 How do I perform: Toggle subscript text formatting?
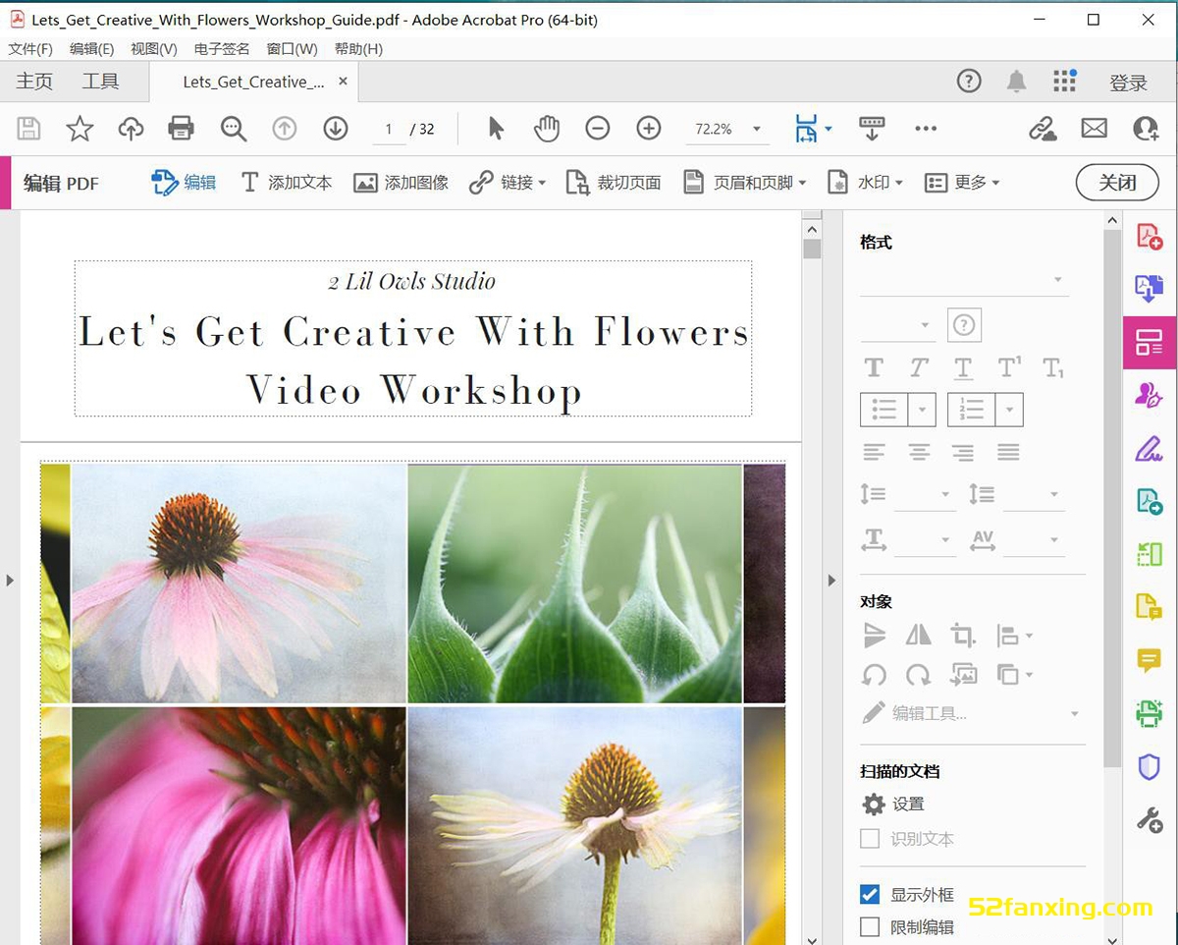(x=1053, y=367)
